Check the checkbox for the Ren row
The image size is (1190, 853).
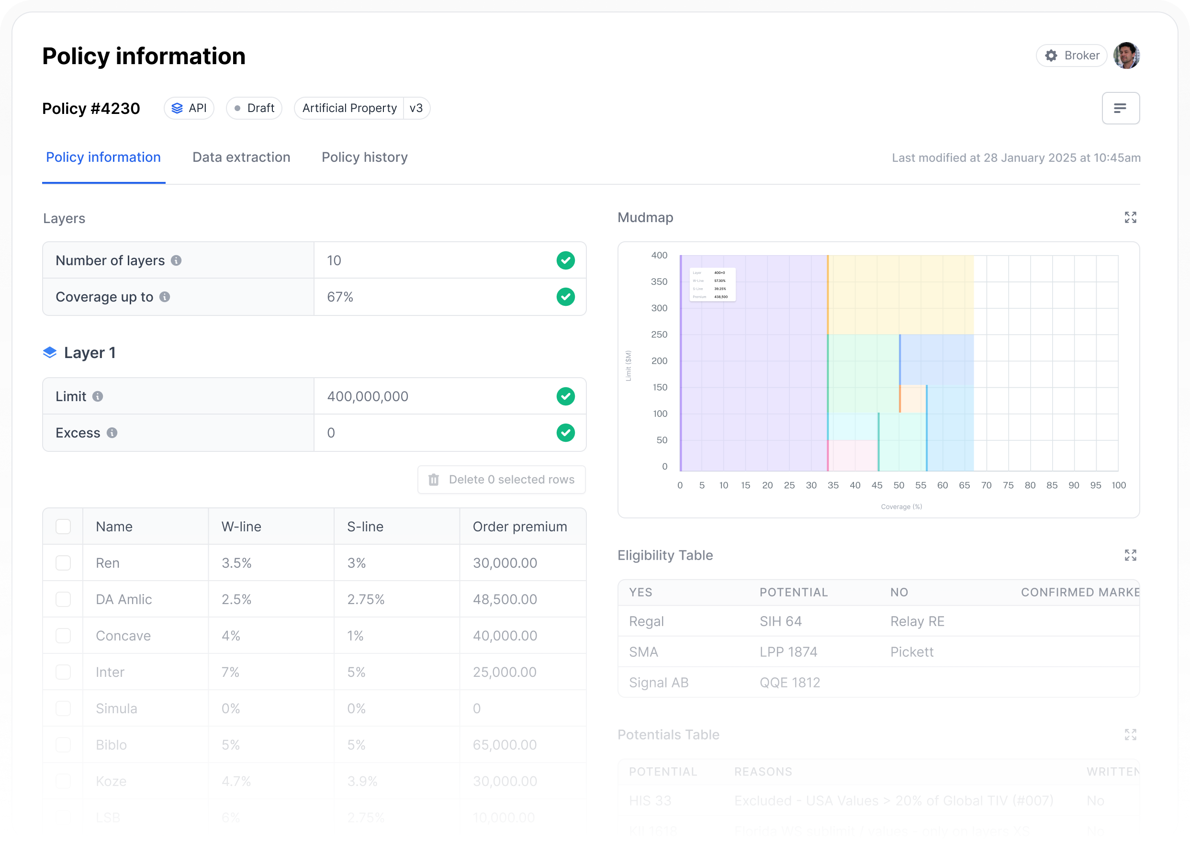point(63,562)
